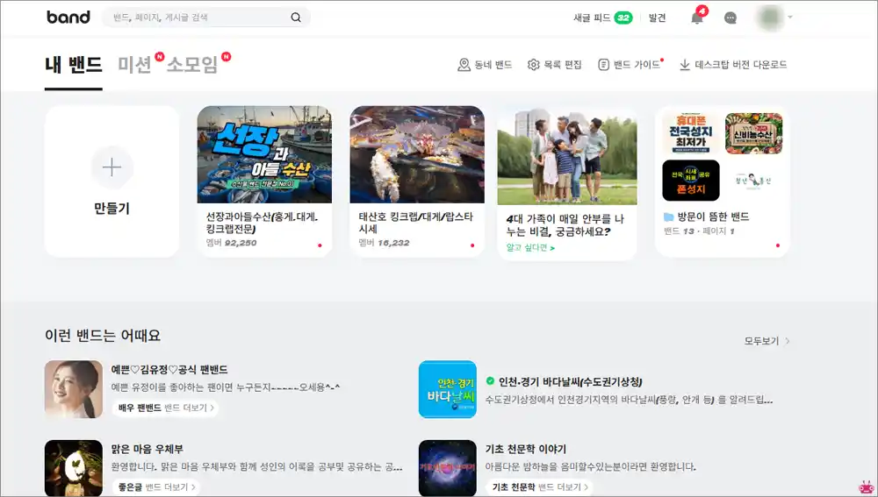This screenshot has height=497, width=878.
Task: Click the green 32 feed count badge
Action: tap(623, 18)
